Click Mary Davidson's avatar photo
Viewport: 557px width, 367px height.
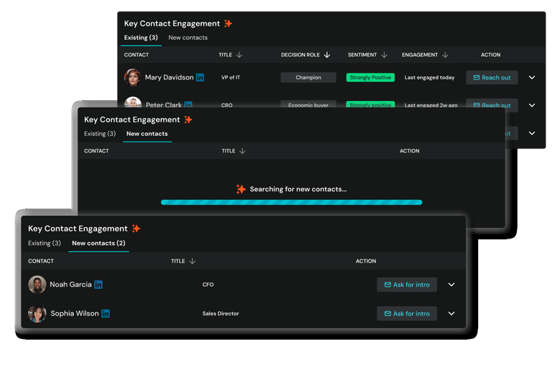click(x=132, y=78)
